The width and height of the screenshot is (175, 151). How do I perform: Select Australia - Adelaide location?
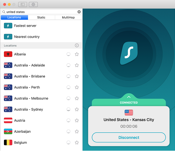point(41,65)
